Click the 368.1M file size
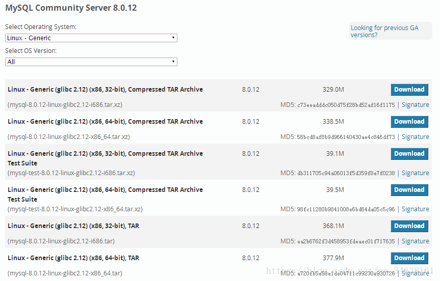440x281 pixels. [x=333, y=226]
